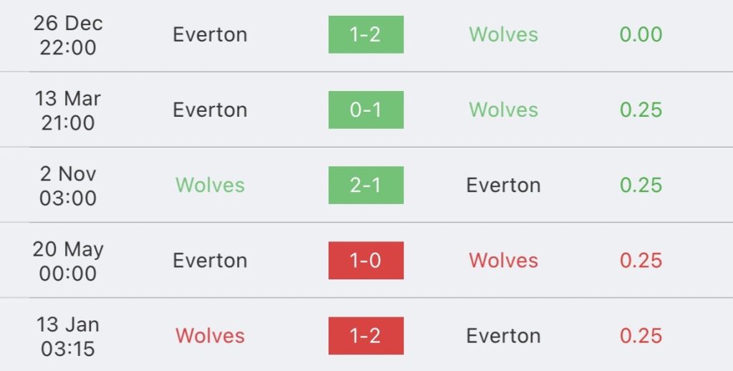
Task: Click 0.25 handicap in 20 May row
Action: (641, 260)
